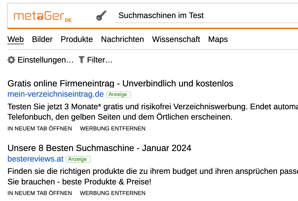Click the MetaGer logo
Screen dimensions: 298x201
pyautogui.click(x=42, y=16)
